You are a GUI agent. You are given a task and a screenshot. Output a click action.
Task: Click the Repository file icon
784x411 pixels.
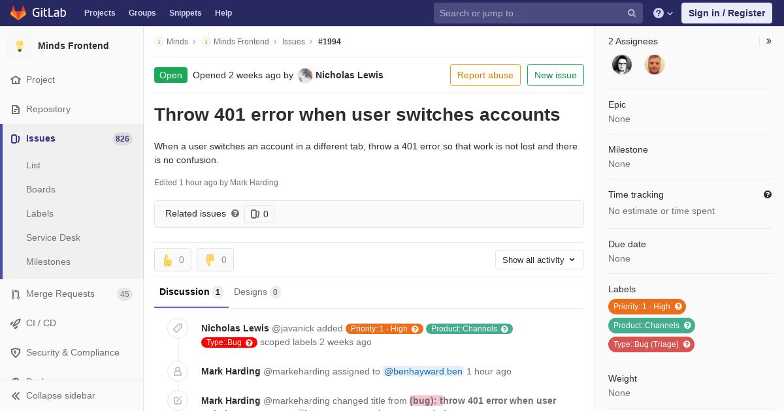click(x=16, y=109)
